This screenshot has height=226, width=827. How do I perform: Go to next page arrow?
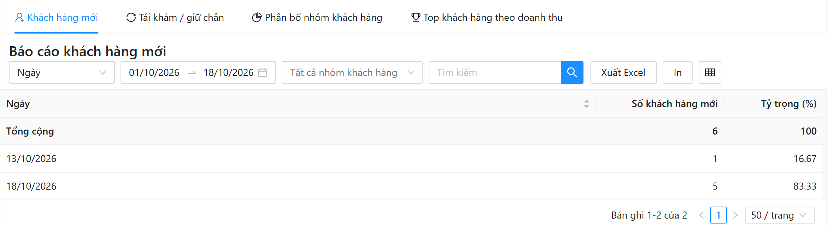click(735, 215)
